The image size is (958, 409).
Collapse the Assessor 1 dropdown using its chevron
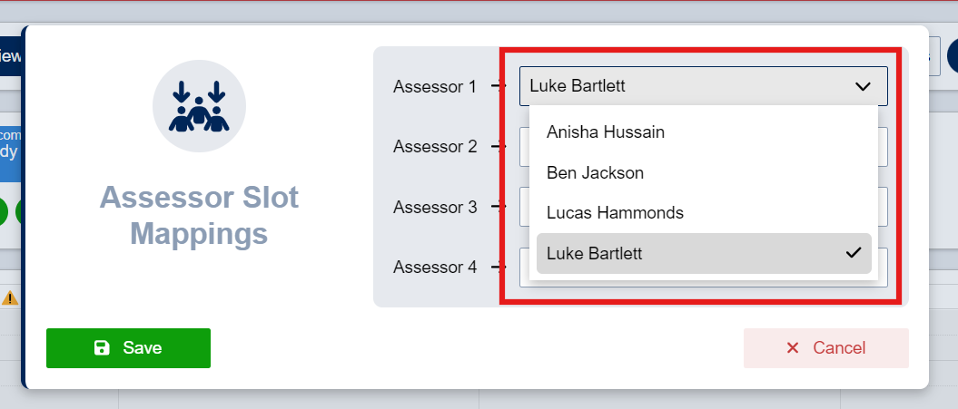tap(863, 87)
